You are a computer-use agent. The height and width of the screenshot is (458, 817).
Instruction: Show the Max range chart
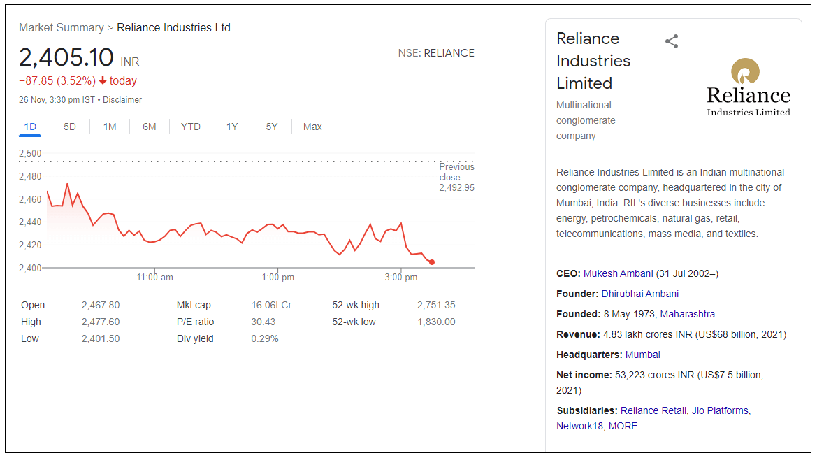[312, 127]
